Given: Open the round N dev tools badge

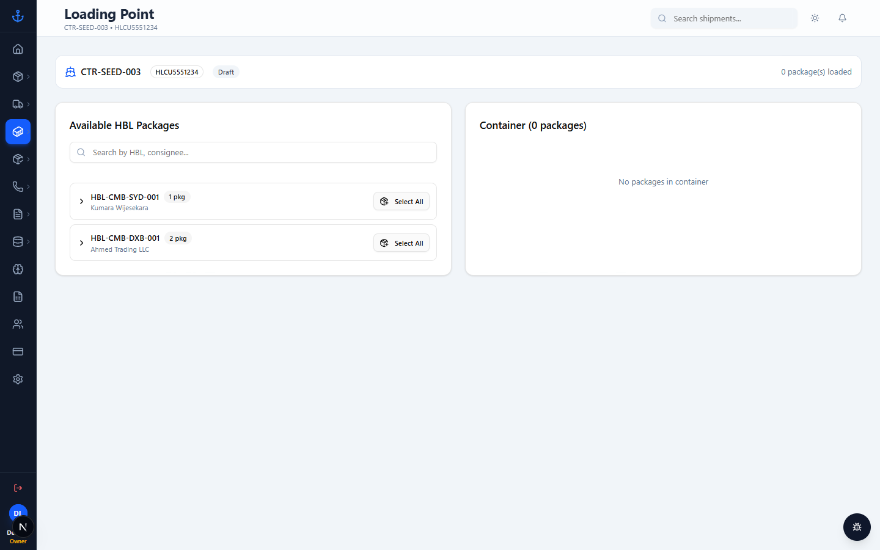Looking at the screenshot, I should (23, 527).
